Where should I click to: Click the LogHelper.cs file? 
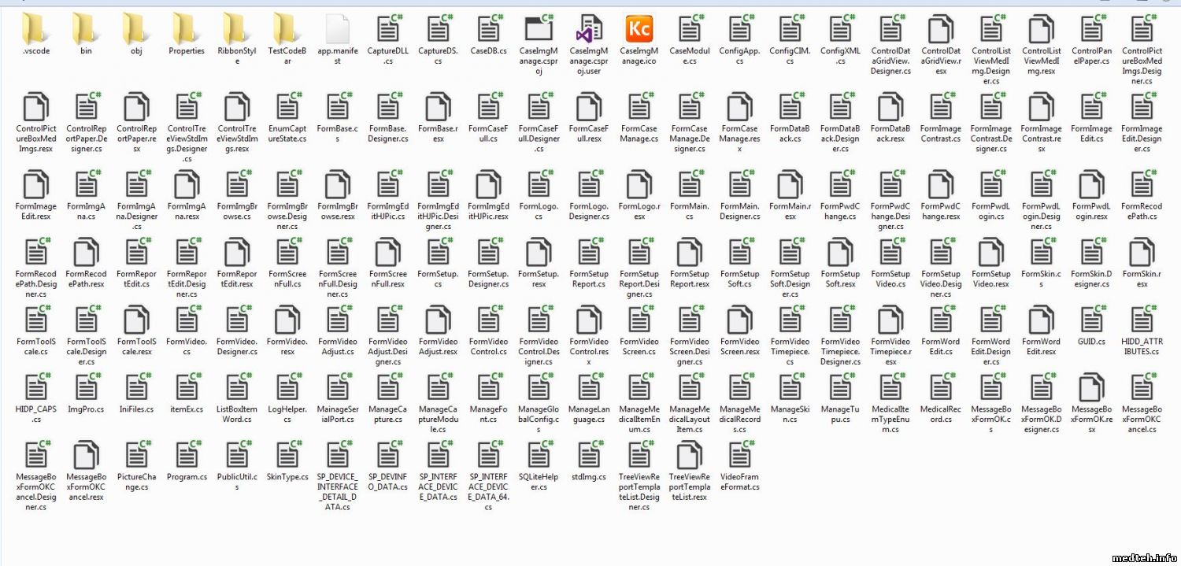click(x=287, y=388)
